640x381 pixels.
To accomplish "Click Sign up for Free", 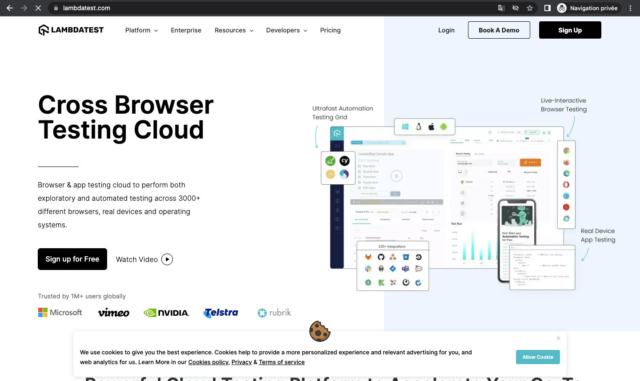I will pos(72,259).
